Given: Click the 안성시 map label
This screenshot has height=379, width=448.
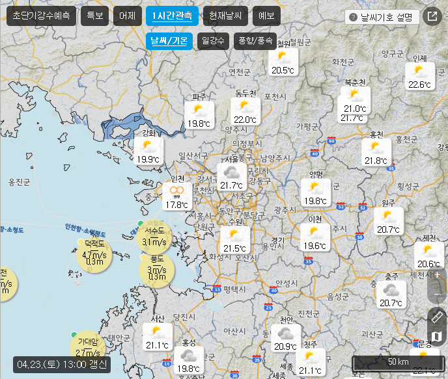Looking at the screenshot, I should (x=287, y=283).
